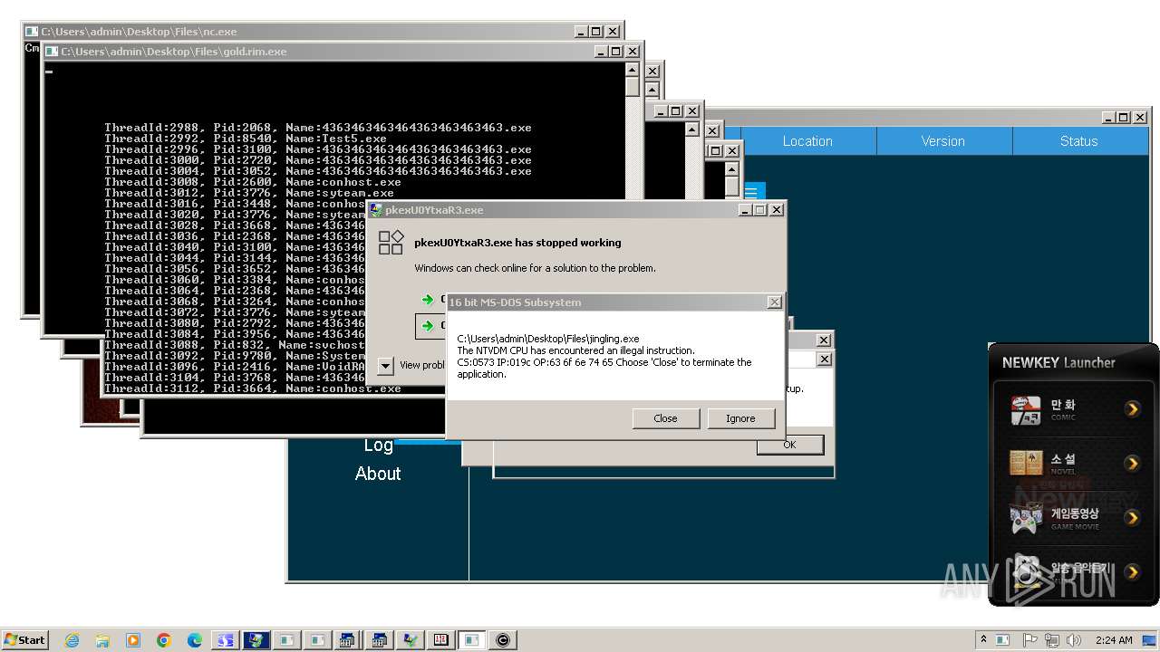This screenshot has width=1160, height=652.
Task: Expand Game Movie row arrow in launcher
Action: [1132, 518]
